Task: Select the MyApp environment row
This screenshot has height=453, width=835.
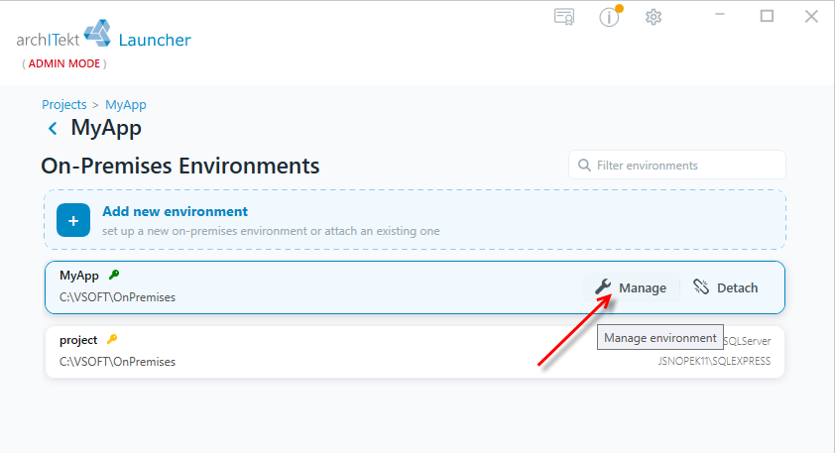Action: coord(415,287)
